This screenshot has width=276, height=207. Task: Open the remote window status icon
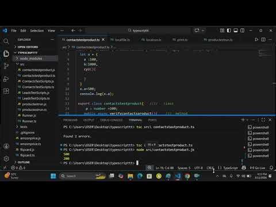5,168
